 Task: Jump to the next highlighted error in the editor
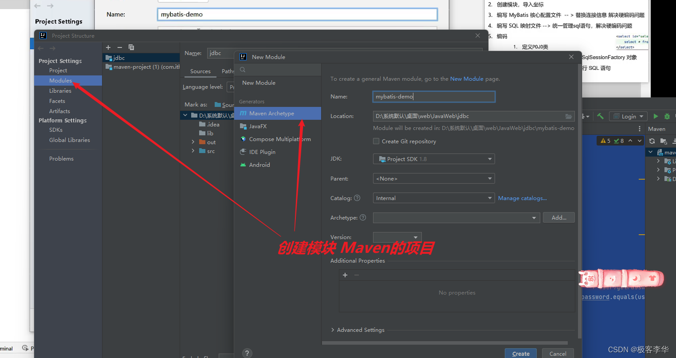pyautogui.click(x=640, y=141)
